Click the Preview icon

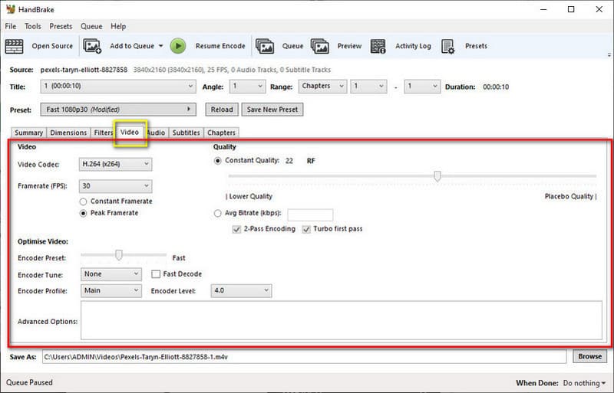(320, 46)
